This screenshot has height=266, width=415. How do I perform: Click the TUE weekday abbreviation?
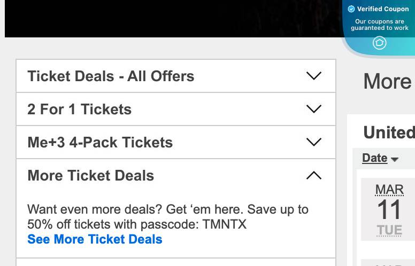click(389, 230)
